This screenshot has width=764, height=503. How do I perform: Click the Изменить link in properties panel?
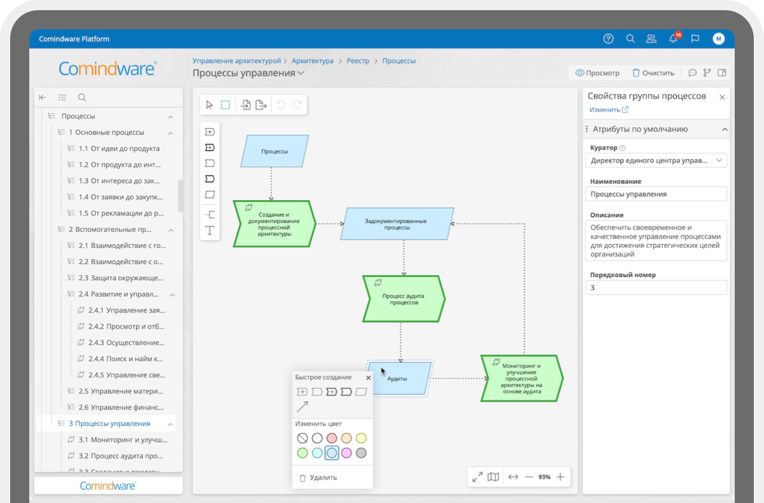click(x=609, y=110)
